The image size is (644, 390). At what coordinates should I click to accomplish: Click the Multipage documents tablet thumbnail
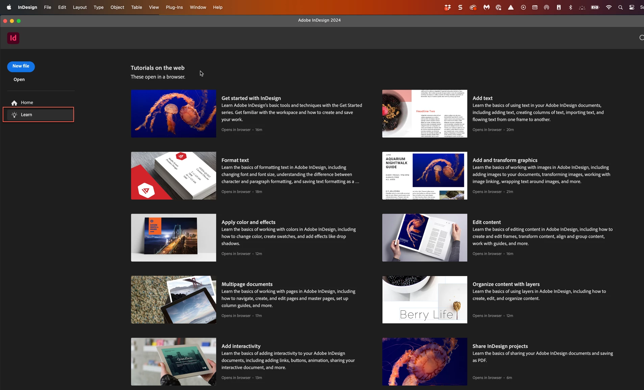[174, 300]
